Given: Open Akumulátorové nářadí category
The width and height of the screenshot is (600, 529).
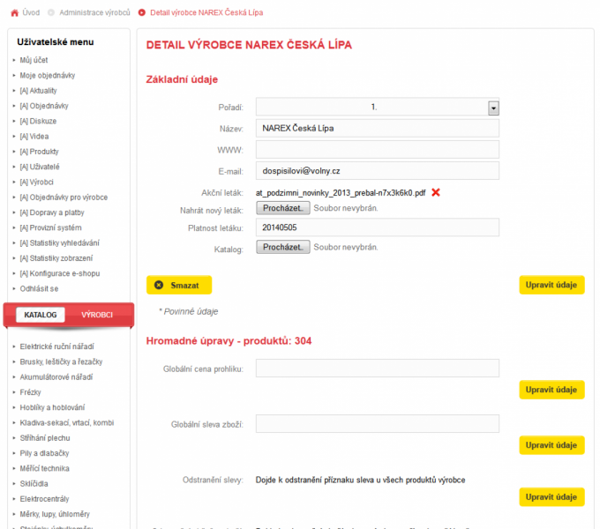Looking at the screenshot, I should tap(56, 377).
